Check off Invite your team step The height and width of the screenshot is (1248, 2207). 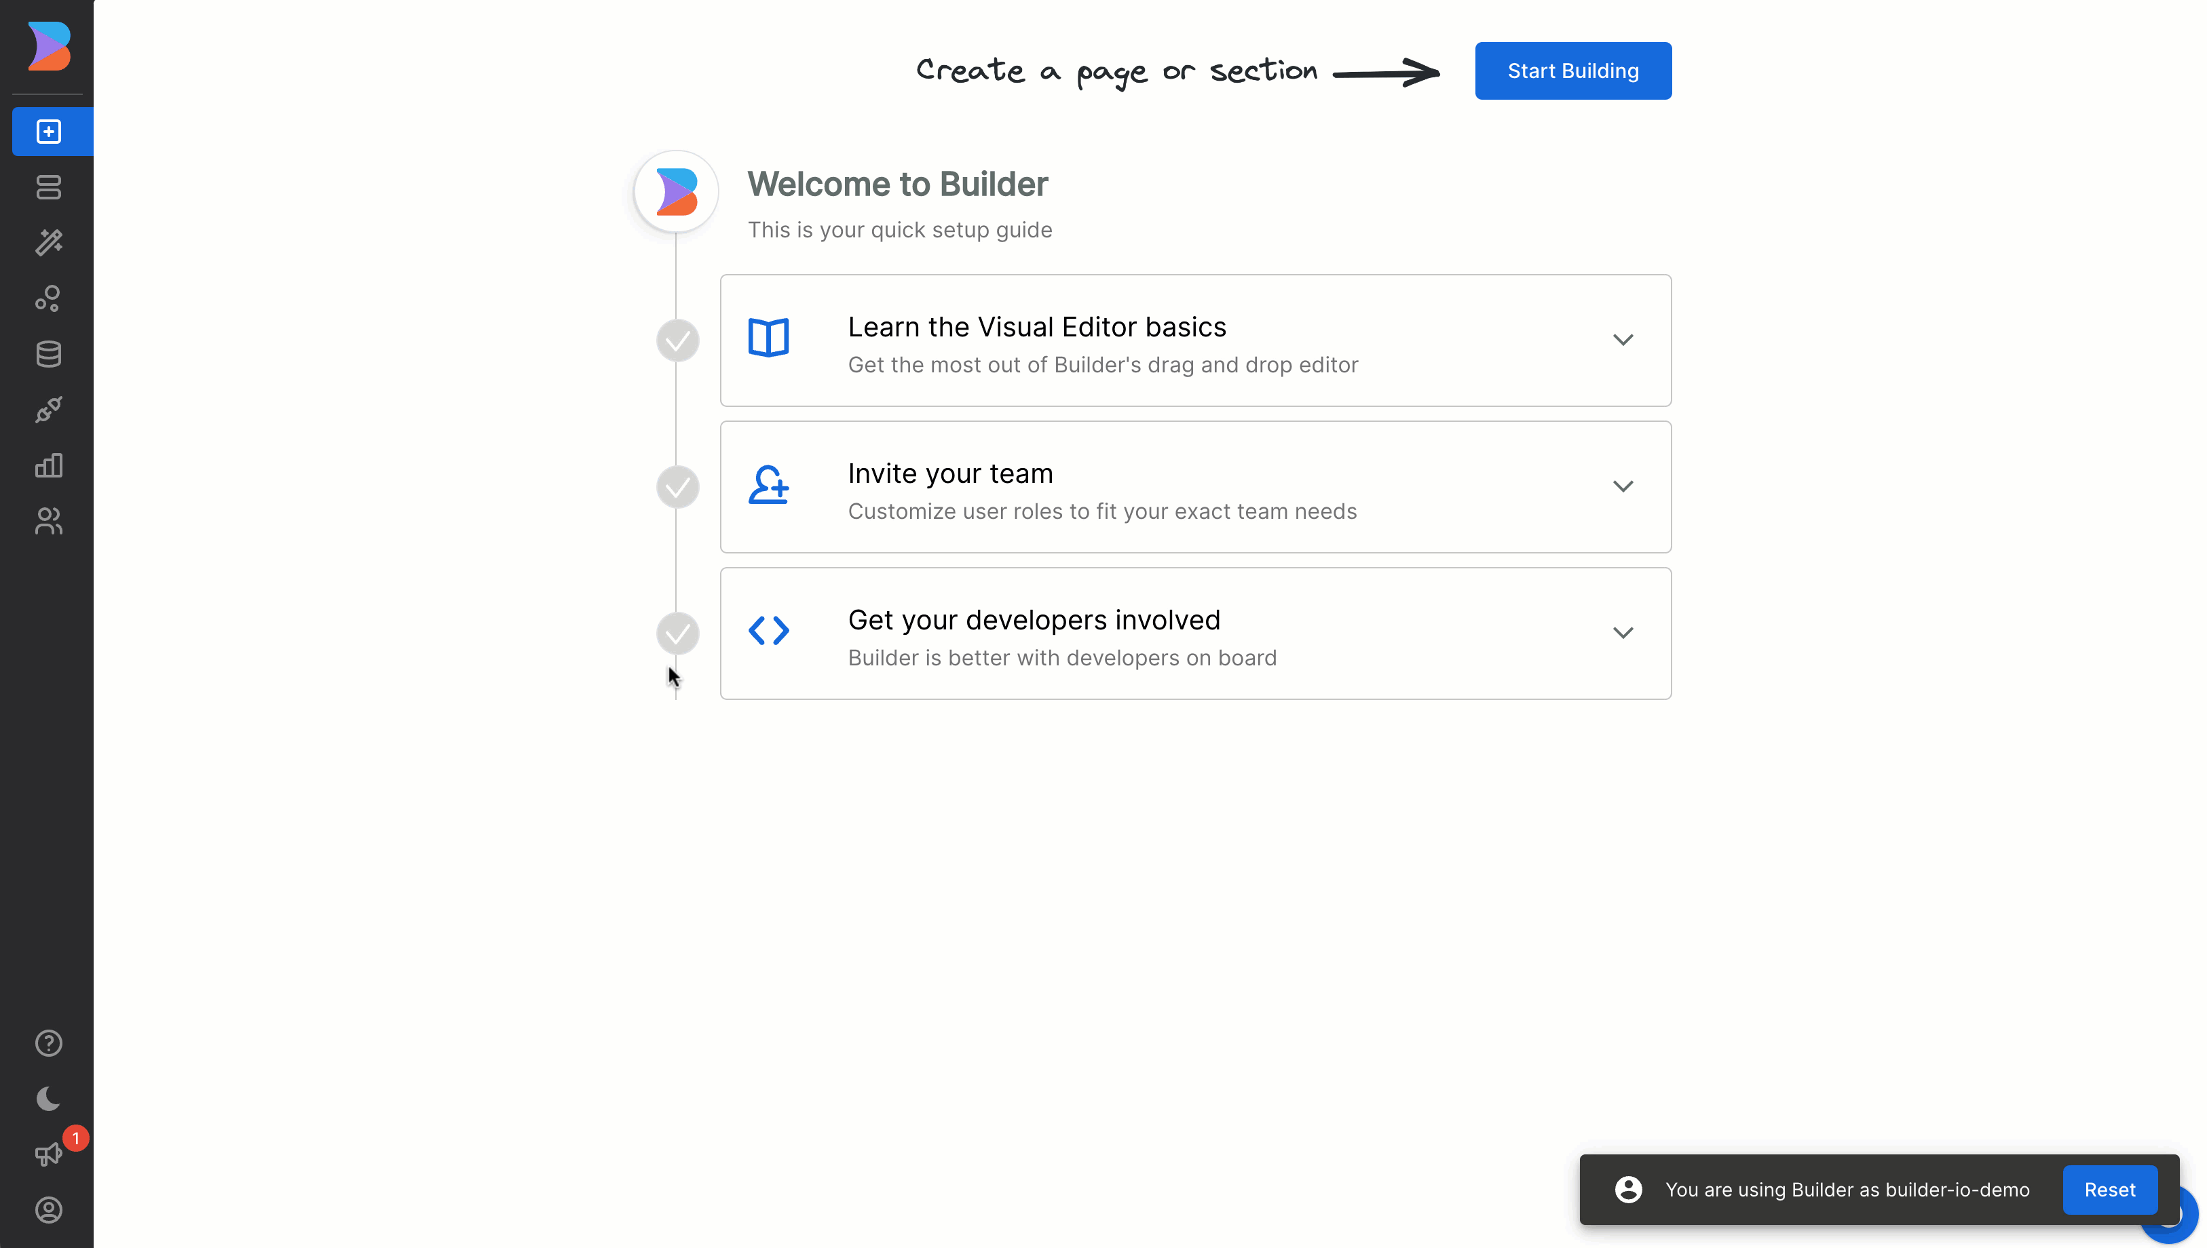click(677, 488)
